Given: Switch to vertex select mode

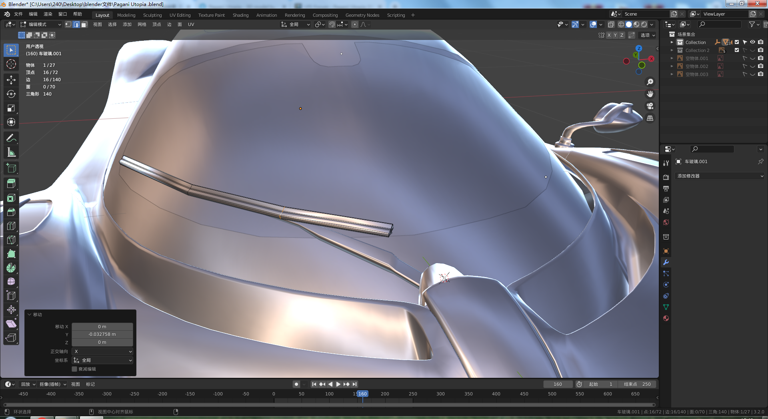Looking at the screenshot, I should pyautogui.click(x=68, y=24).
